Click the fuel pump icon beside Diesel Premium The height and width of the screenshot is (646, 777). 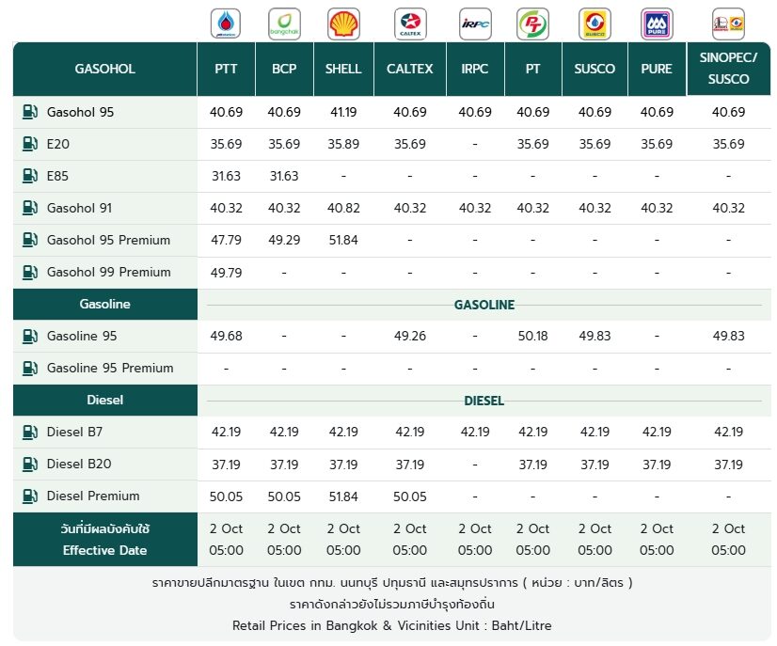[30, 496]
